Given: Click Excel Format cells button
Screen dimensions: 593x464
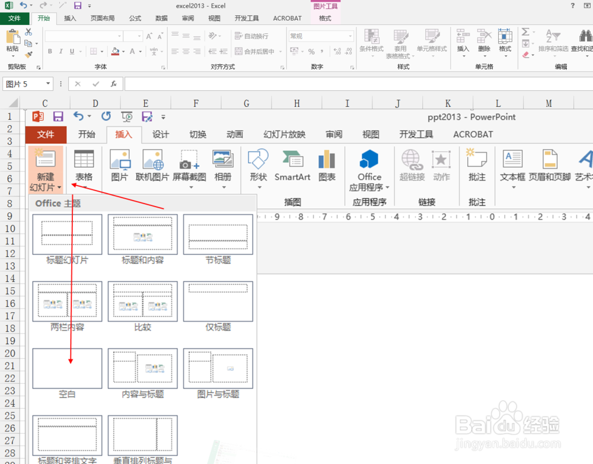Looking at the screenshot, I should coord(505,42).
